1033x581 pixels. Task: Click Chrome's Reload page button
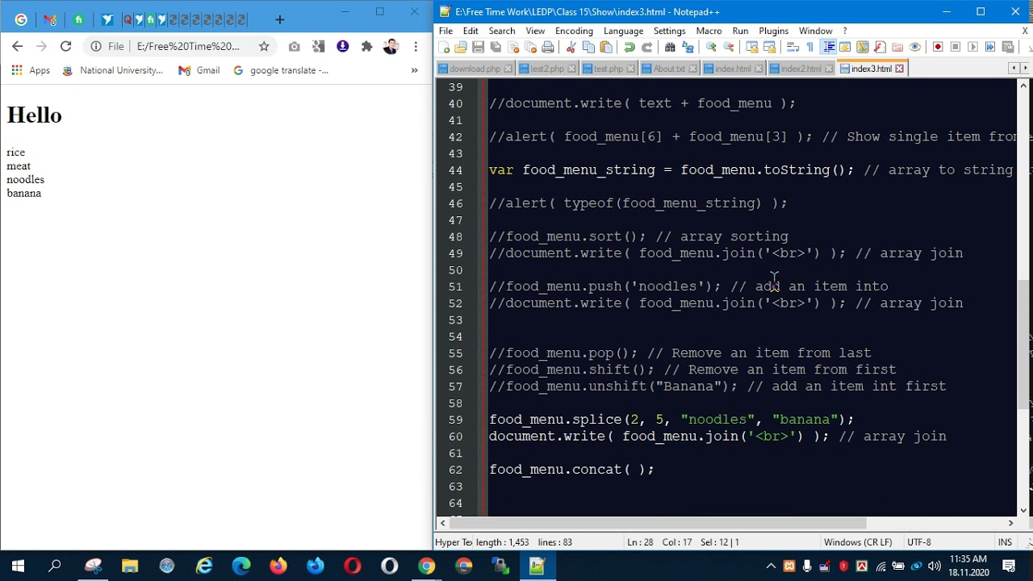(x=66, y=47)
